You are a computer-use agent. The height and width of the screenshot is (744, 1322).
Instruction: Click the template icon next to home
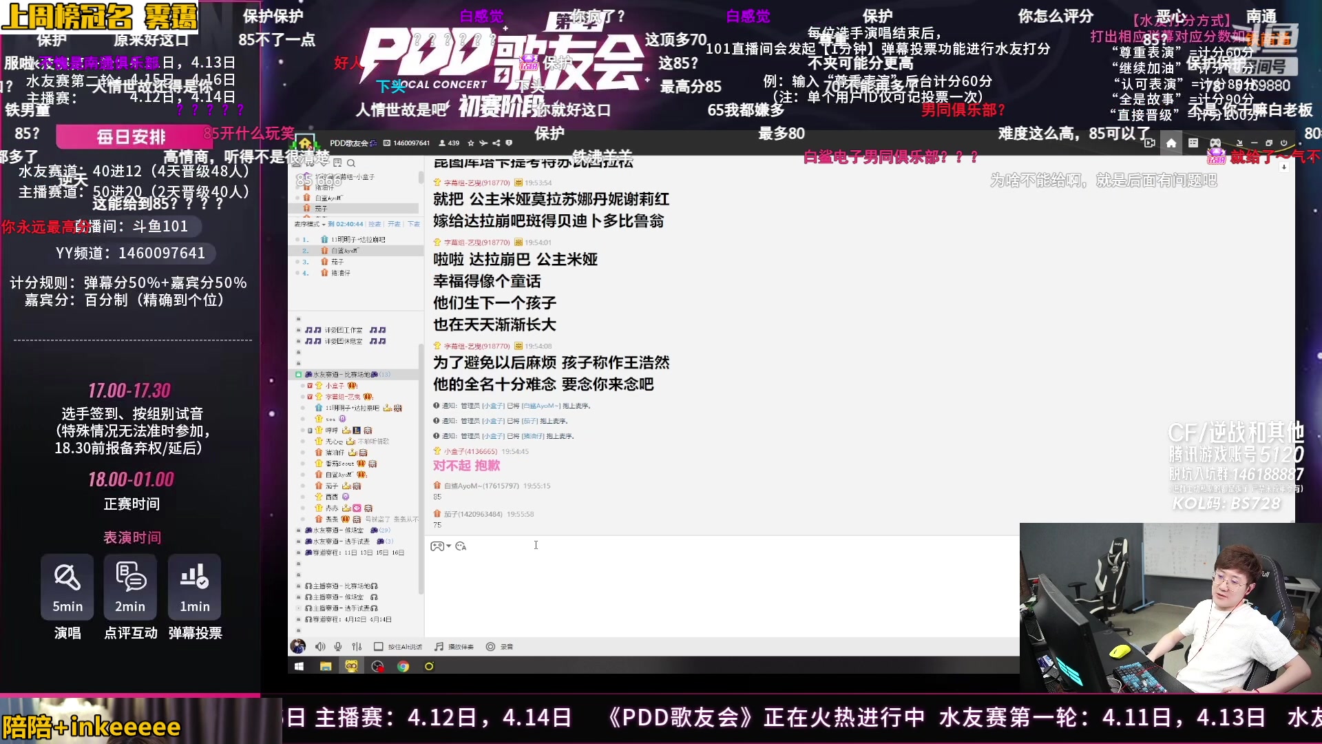(1193, 143)
